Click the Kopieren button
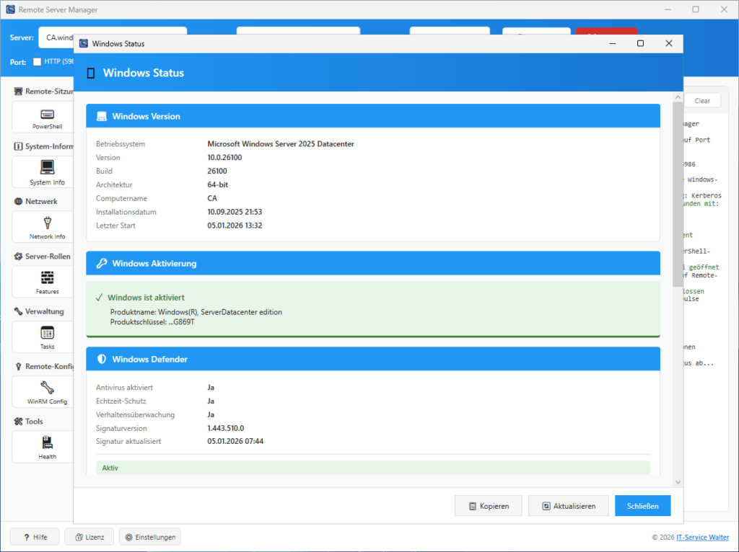This screenshot has height=552, width=739. tap(489, 506)
